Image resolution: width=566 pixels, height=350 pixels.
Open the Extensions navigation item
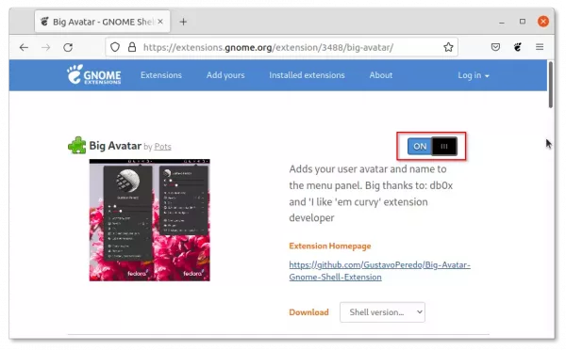click(161, 75)
